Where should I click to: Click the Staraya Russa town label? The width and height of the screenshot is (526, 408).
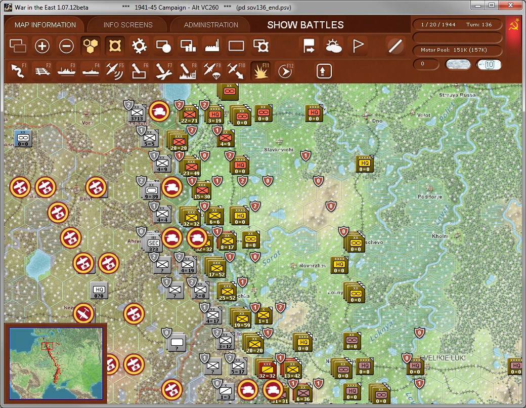[x=457, y=95]
